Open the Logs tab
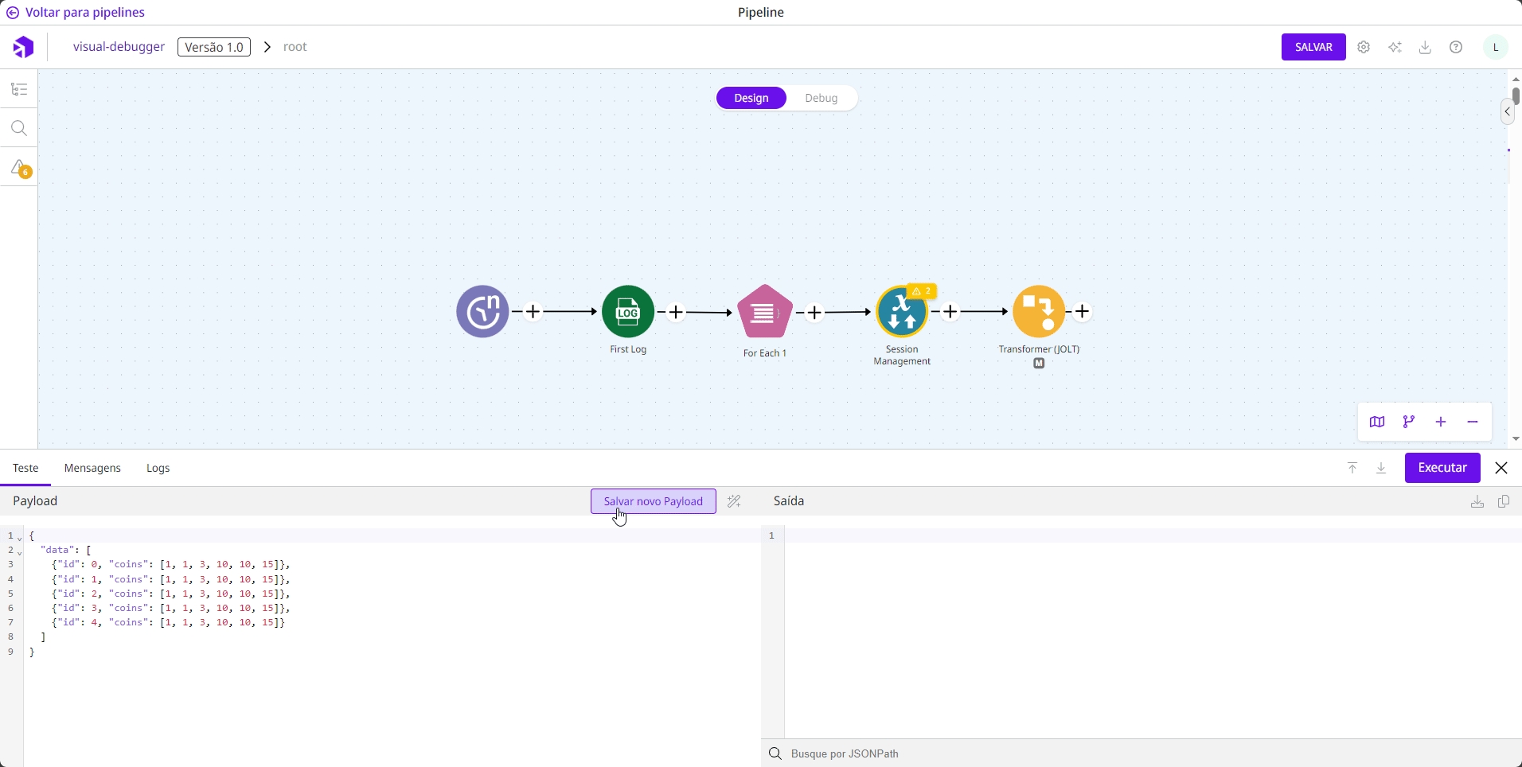 click(158, 469)
